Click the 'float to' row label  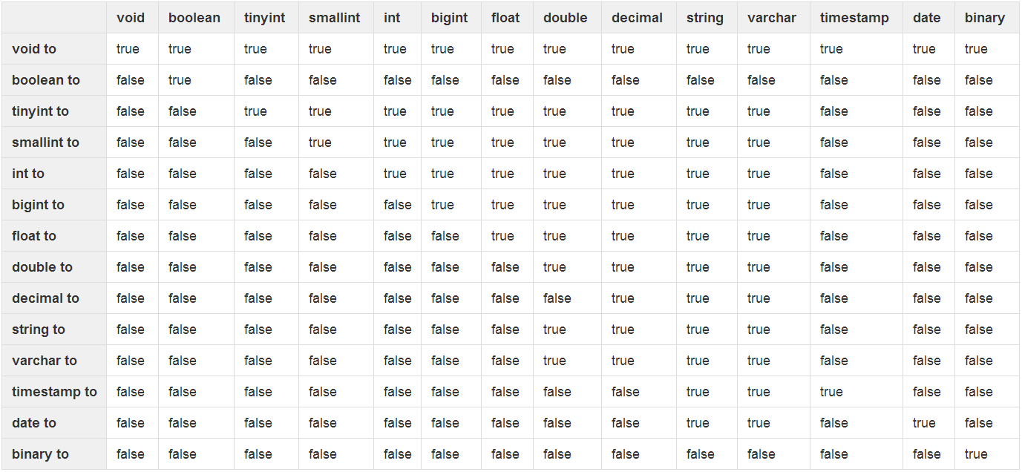tap(34, 236)
